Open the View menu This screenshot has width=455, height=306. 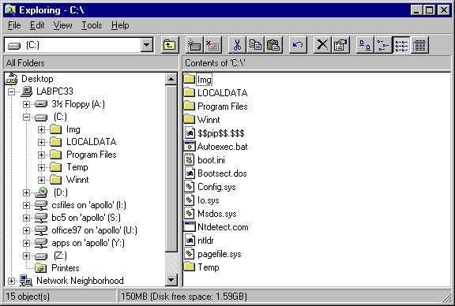[x=62, y=25]
